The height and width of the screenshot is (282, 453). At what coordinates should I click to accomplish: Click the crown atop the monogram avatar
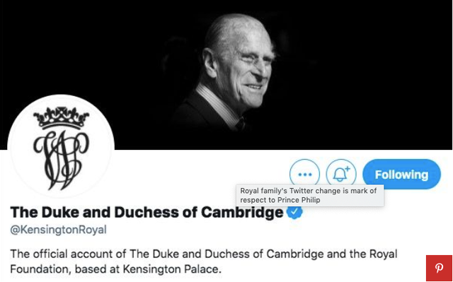(62, 118)
